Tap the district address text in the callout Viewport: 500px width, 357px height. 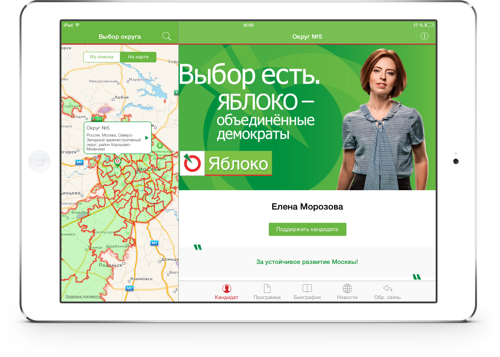[114, 142]
